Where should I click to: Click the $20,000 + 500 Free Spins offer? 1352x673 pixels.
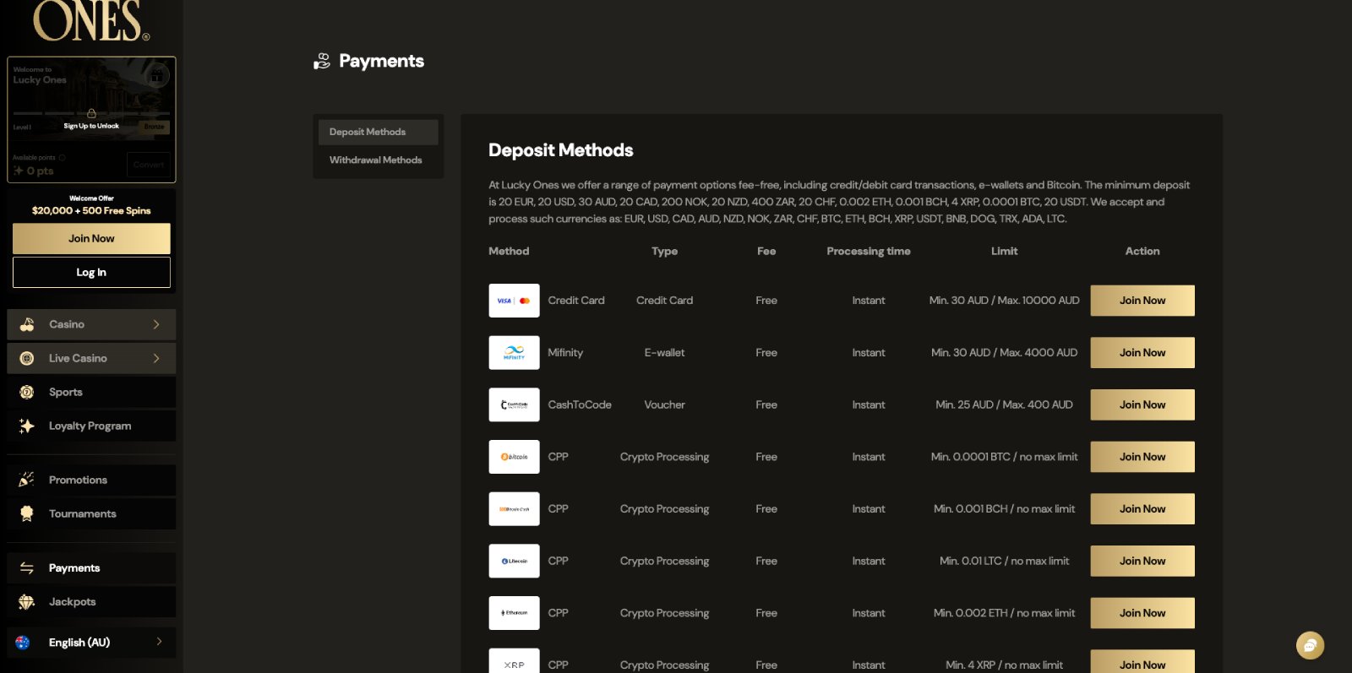click(x=91, y=211)
